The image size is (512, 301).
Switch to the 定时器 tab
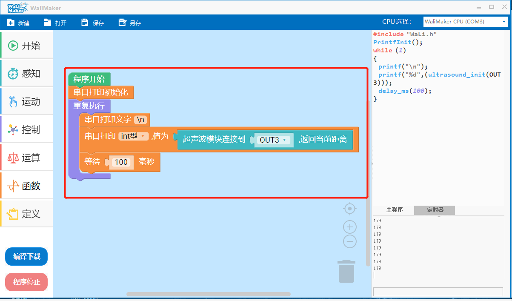(435, 210)
